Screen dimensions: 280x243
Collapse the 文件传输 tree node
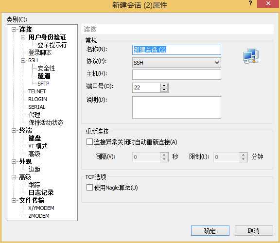click(x=14, y=200)
